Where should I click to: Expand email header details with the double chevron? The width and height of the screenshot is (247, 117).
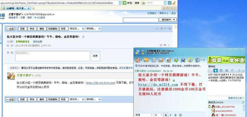click(x=169, y=45)
